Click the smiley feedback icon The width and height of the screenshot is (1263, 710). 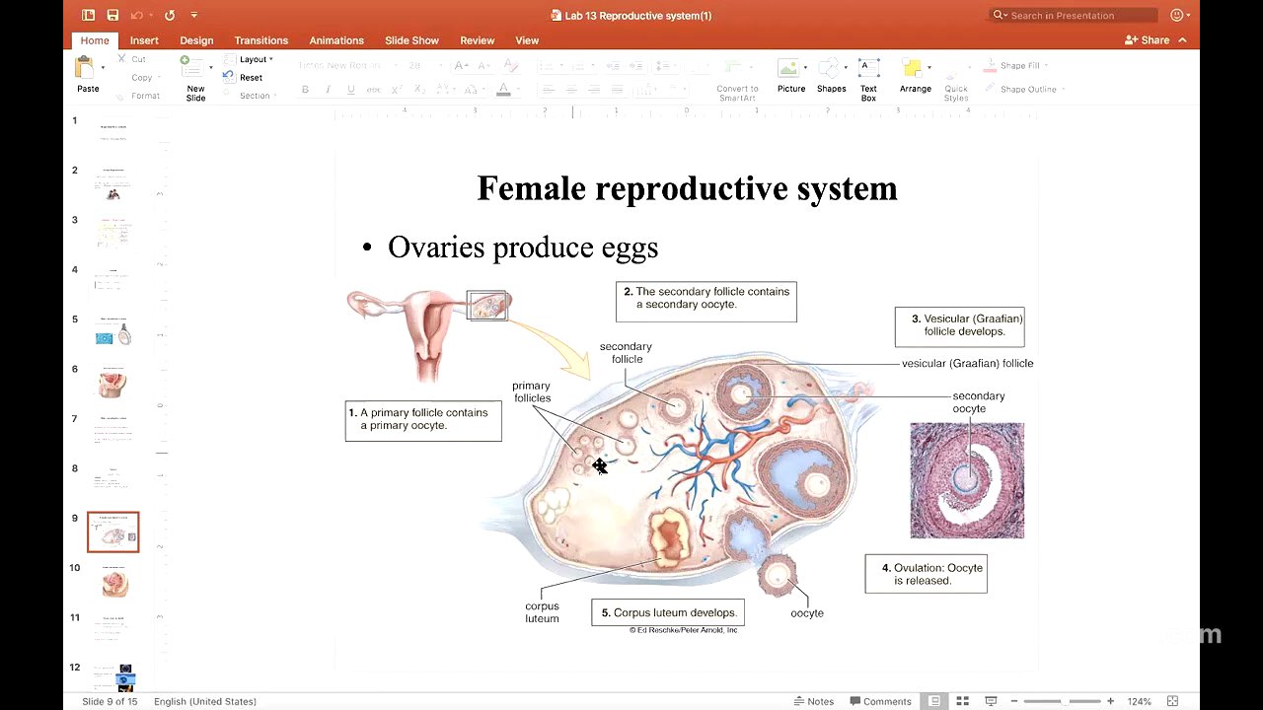click(x=1177, y=15)
